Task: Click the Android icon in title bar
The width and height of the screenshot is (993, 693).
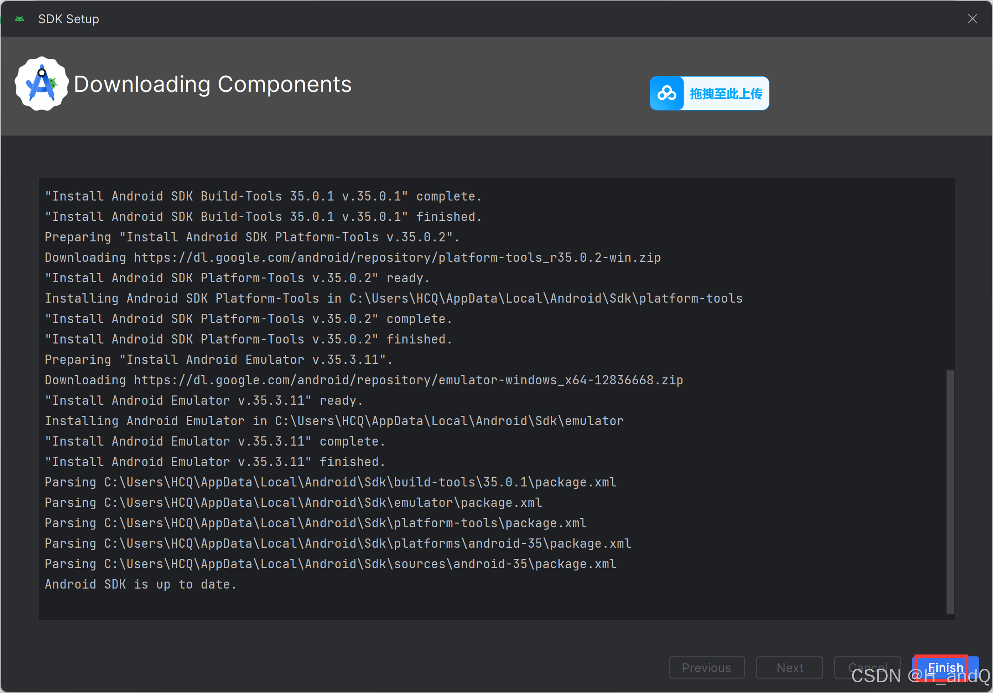Action: (20, 19)
